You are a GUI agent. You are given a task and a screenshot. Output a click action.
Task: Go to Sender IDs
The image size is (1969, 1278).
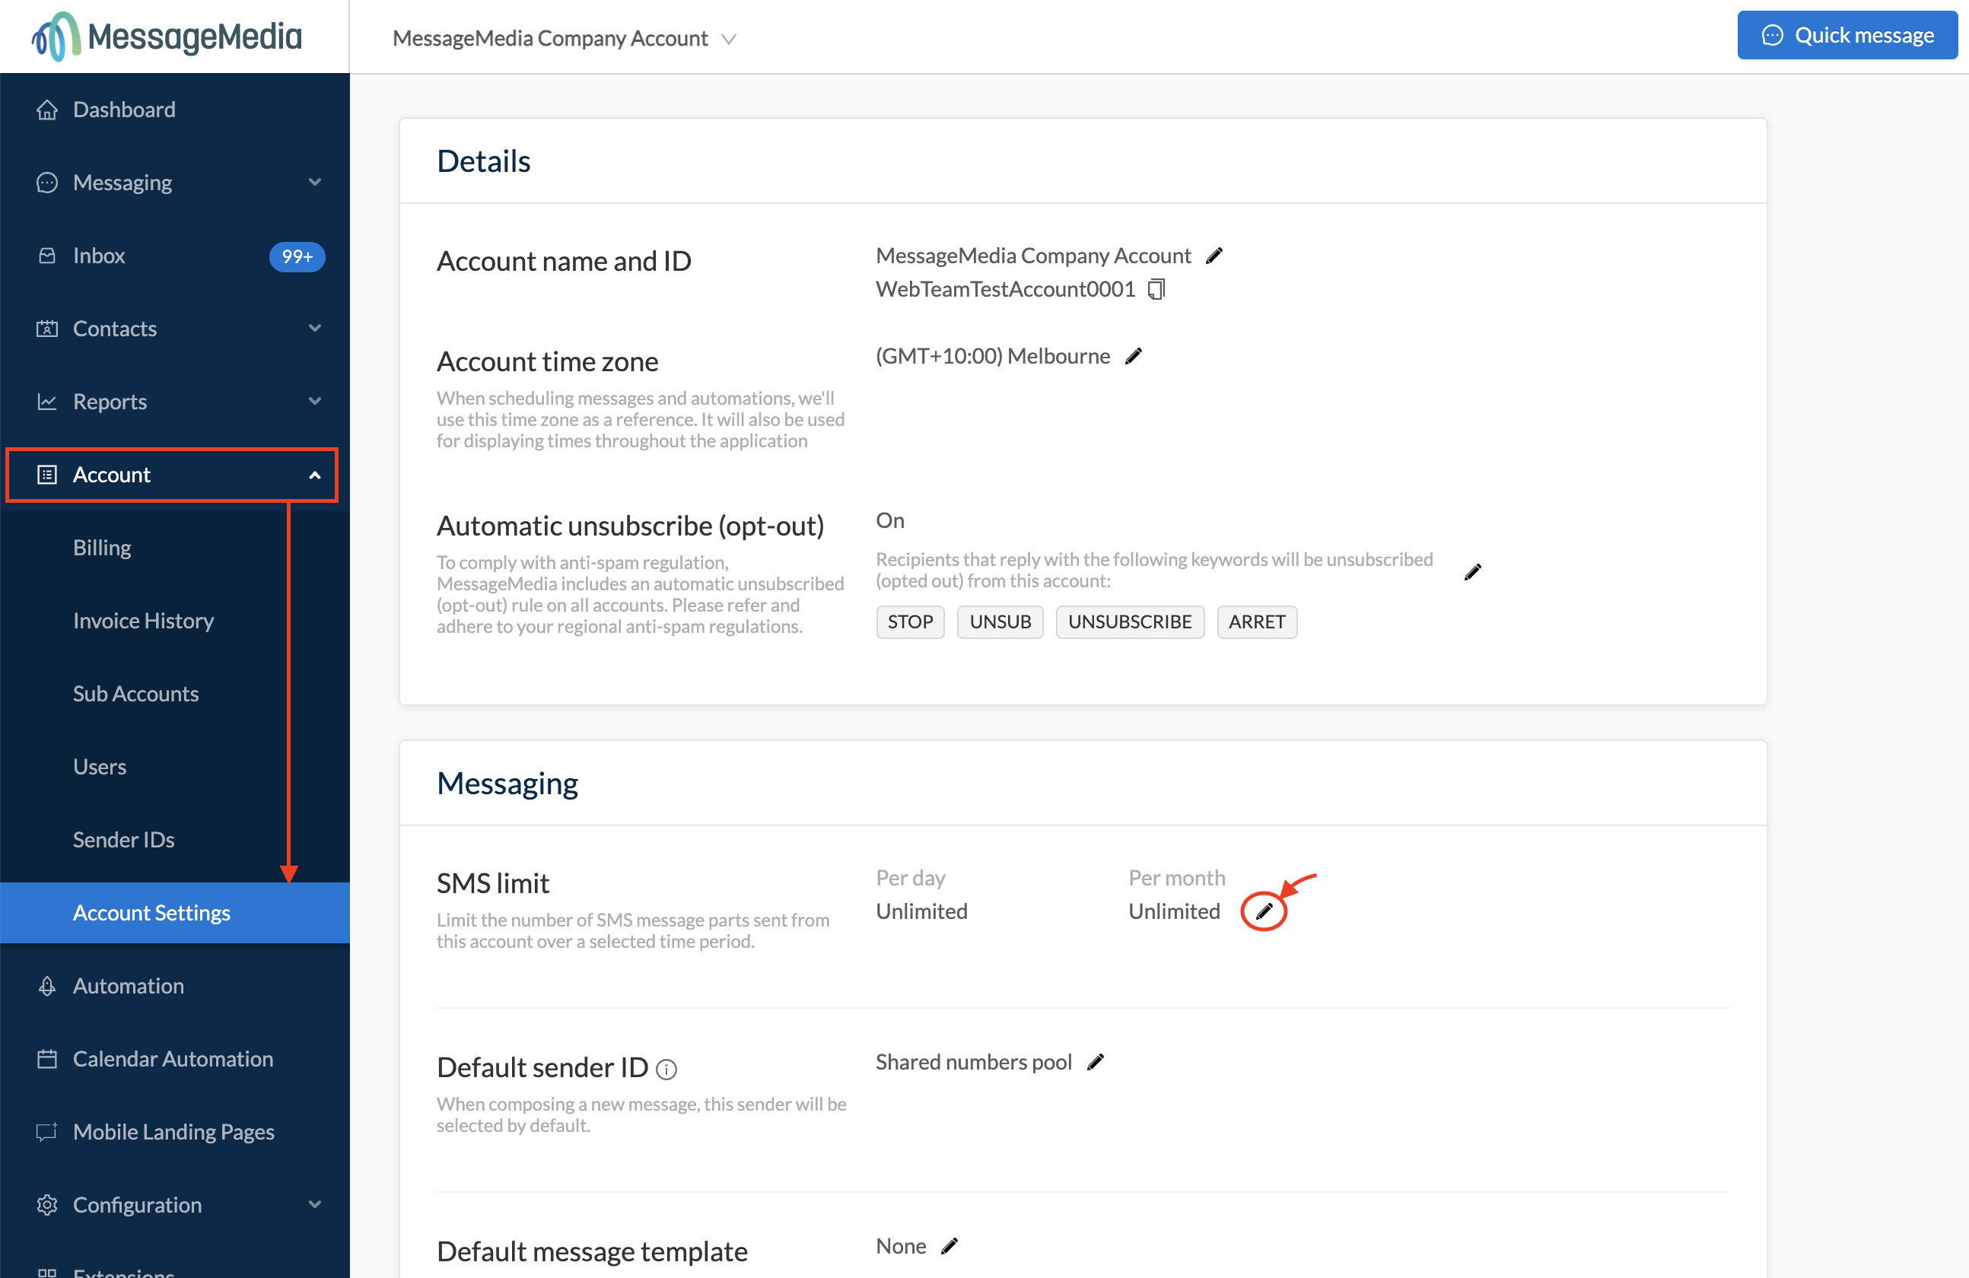pos(123,840)
